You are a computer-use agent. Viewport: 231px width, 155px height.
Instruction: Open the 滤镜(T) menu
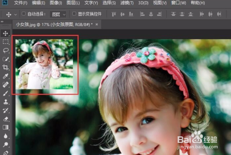pyautogui.click(x=127, y=3)
